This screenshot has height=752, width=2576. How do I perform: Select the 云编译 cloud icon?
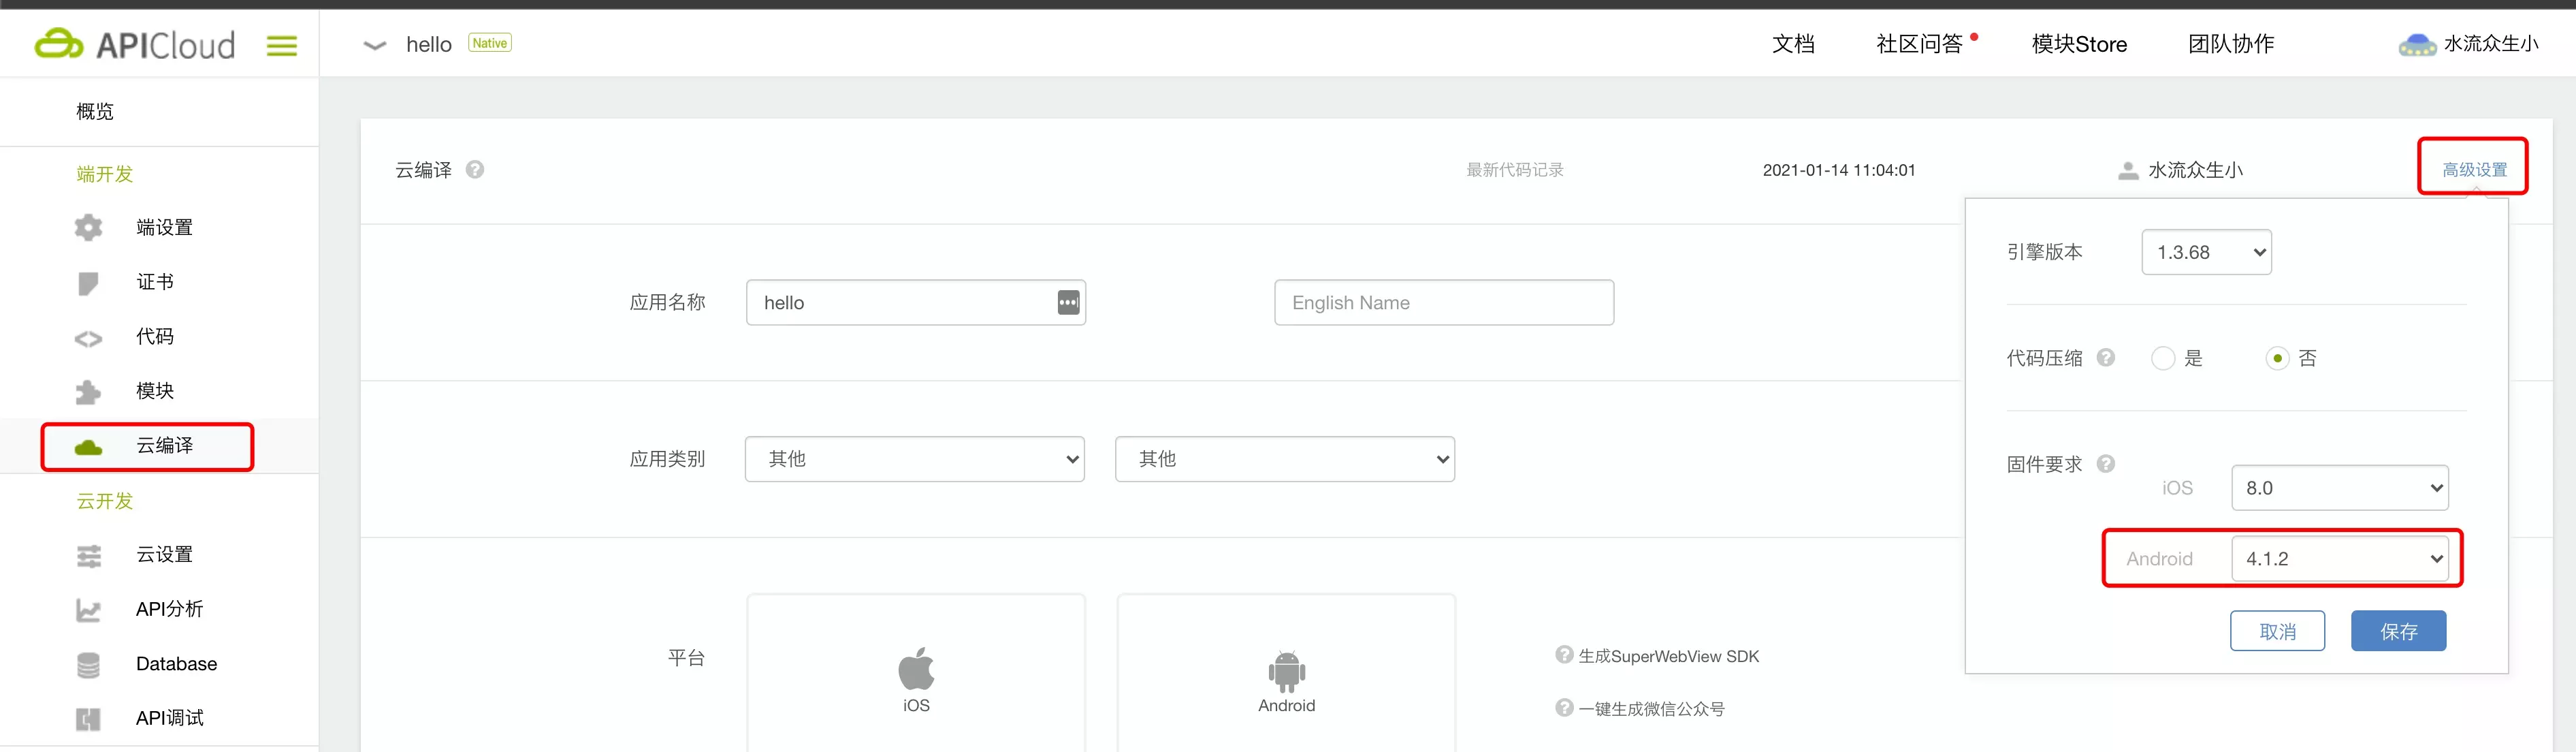click(x=89, y=447)
